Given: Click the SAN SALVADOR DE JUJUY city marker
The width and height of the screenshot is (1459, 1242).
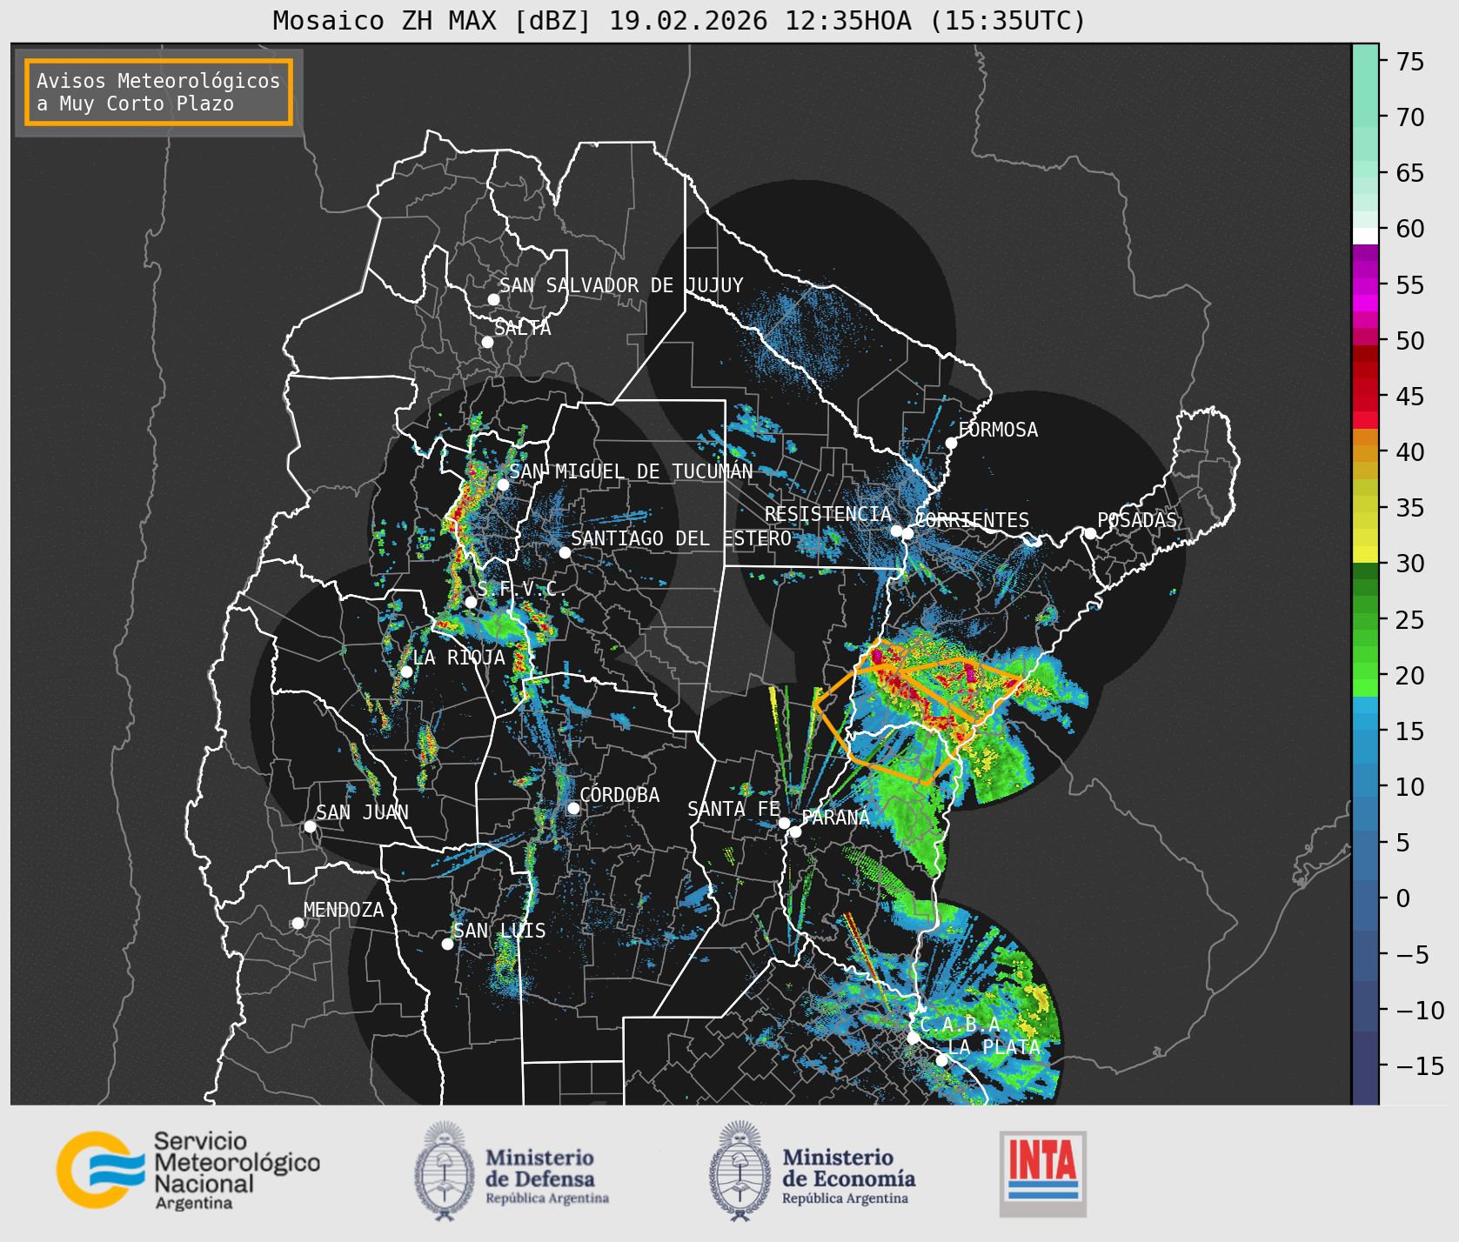Looking at the screenshot, I should pos(493,299).
